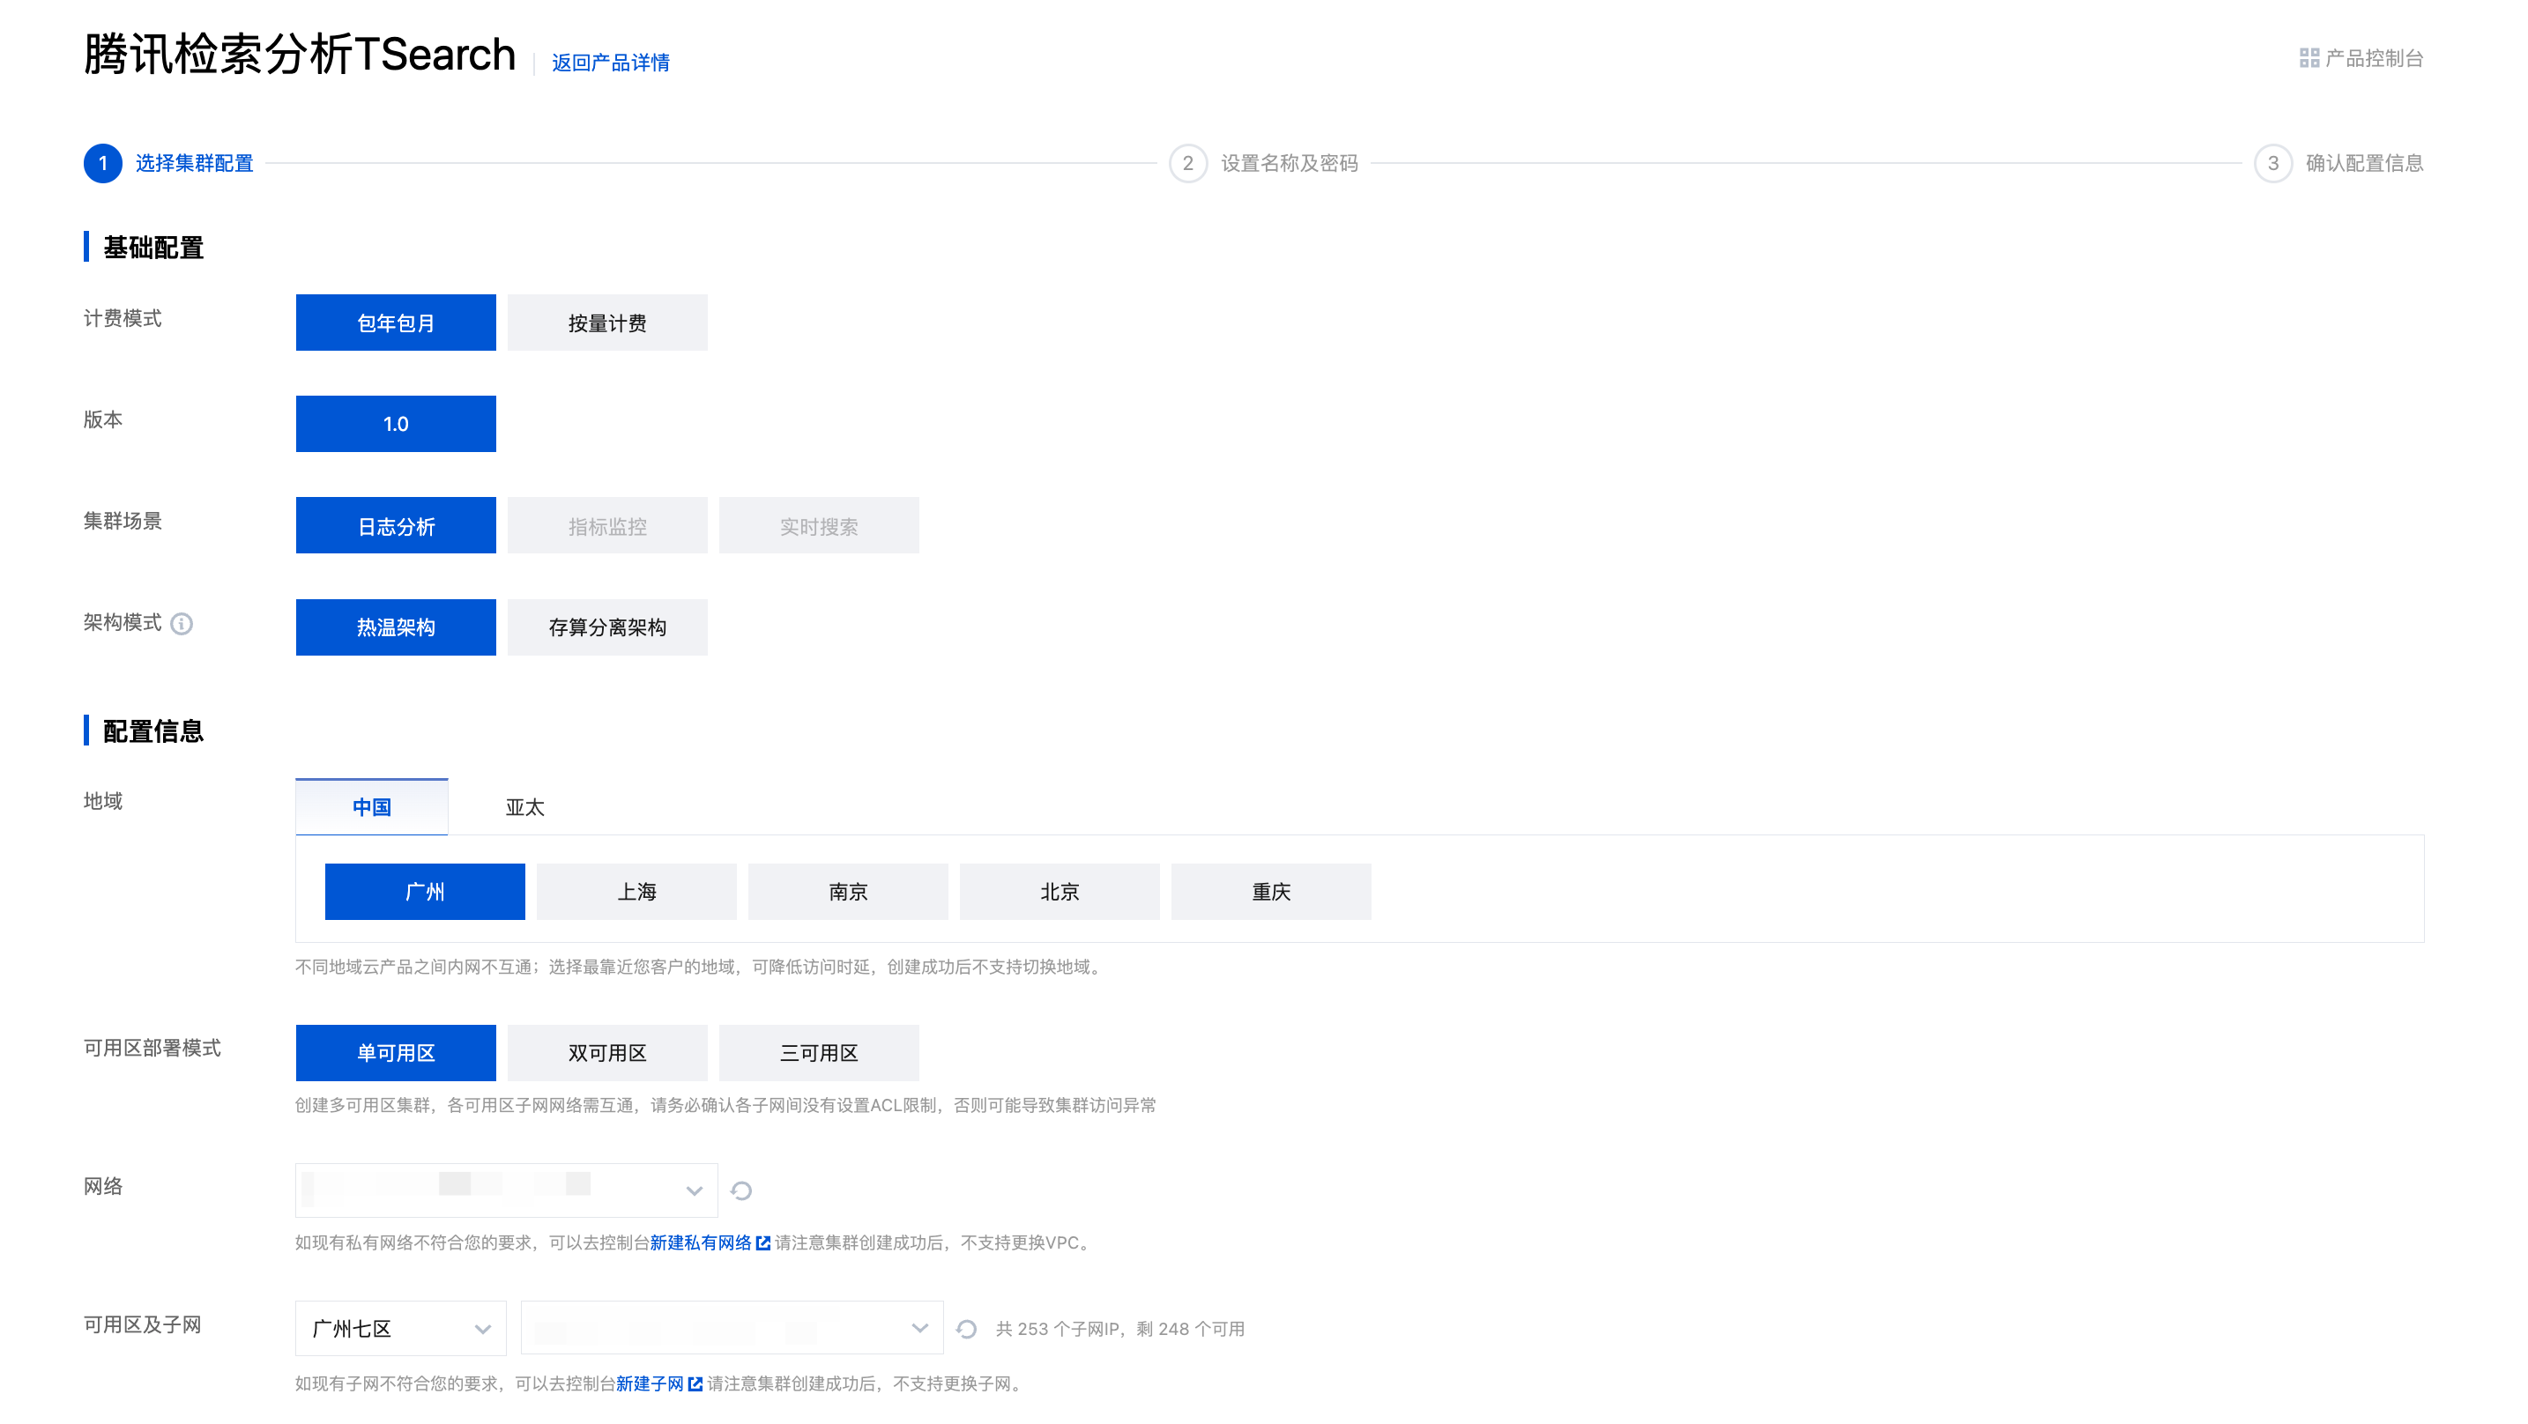Click the 腾讯检索分析TSearch title

(x=300, y=54)
